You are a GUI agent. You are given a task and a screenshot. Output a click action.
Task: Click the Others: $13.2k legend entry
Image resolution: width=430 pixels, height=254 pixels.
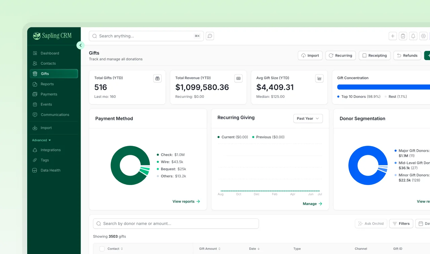coord(171,176)
